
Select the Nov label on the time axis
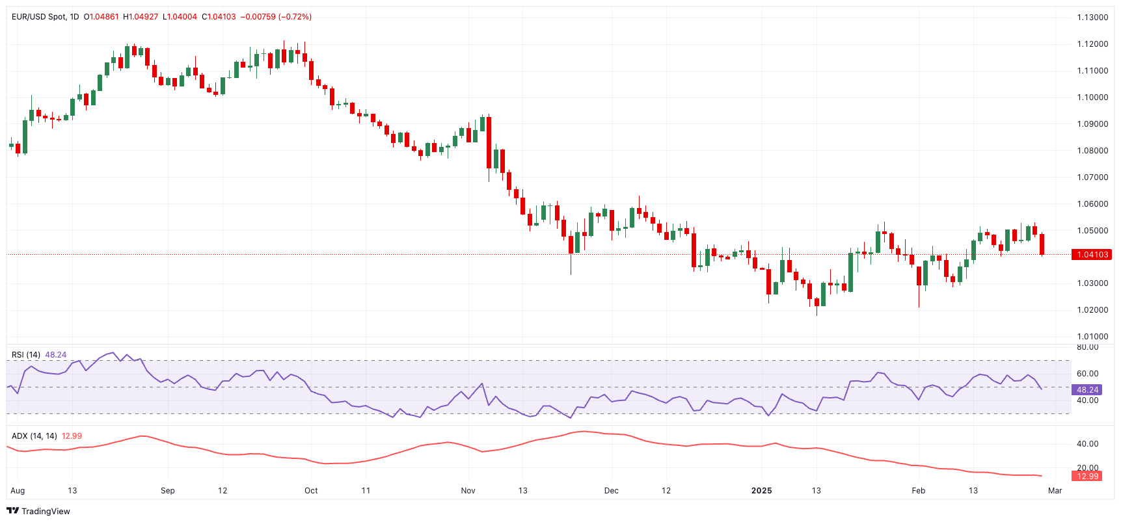(468, 491)
